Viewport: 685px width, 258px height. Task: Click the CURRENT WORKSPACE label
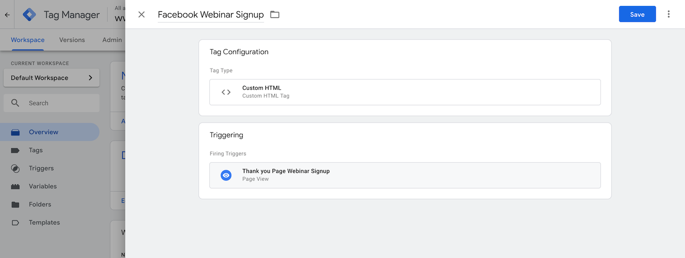pos(40,63)
